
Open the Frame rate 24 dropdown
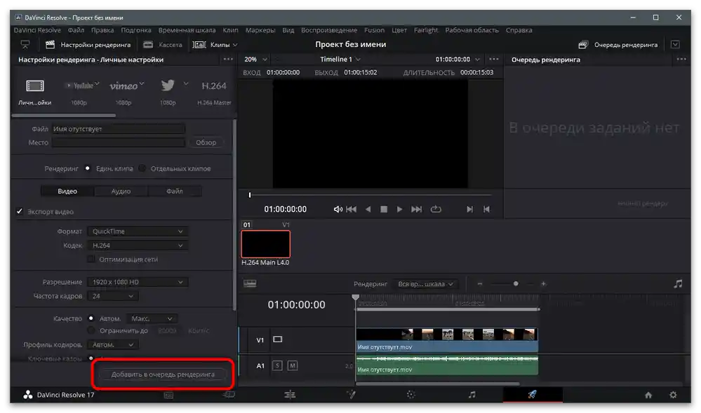pos(113,296)
